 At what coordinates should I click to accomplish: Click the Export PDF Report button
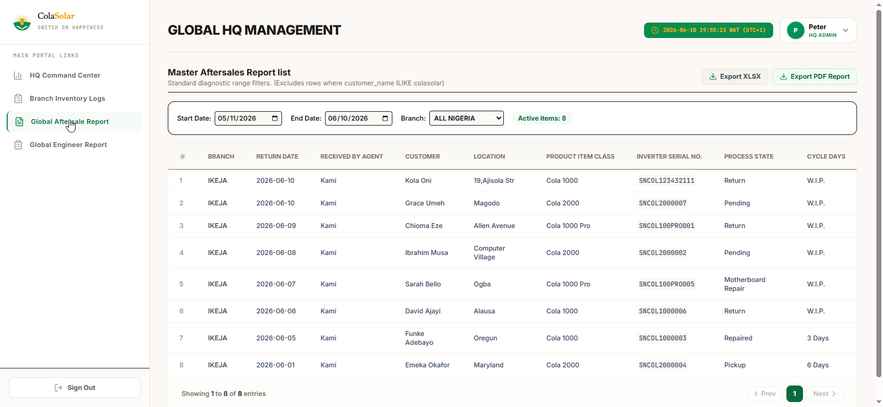coord(815,77)
